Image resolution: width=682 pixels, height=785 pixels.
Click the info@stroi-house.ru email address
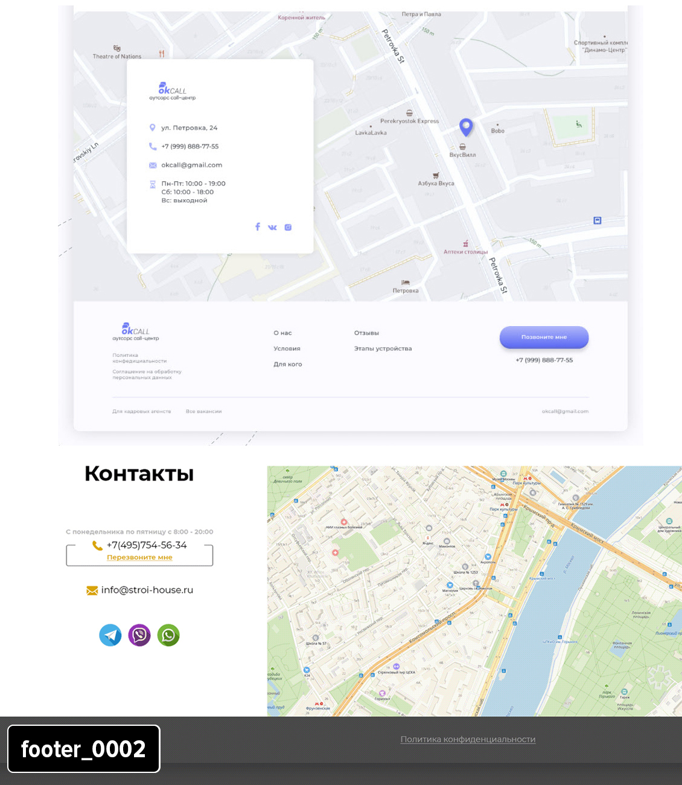click(147, 590)
